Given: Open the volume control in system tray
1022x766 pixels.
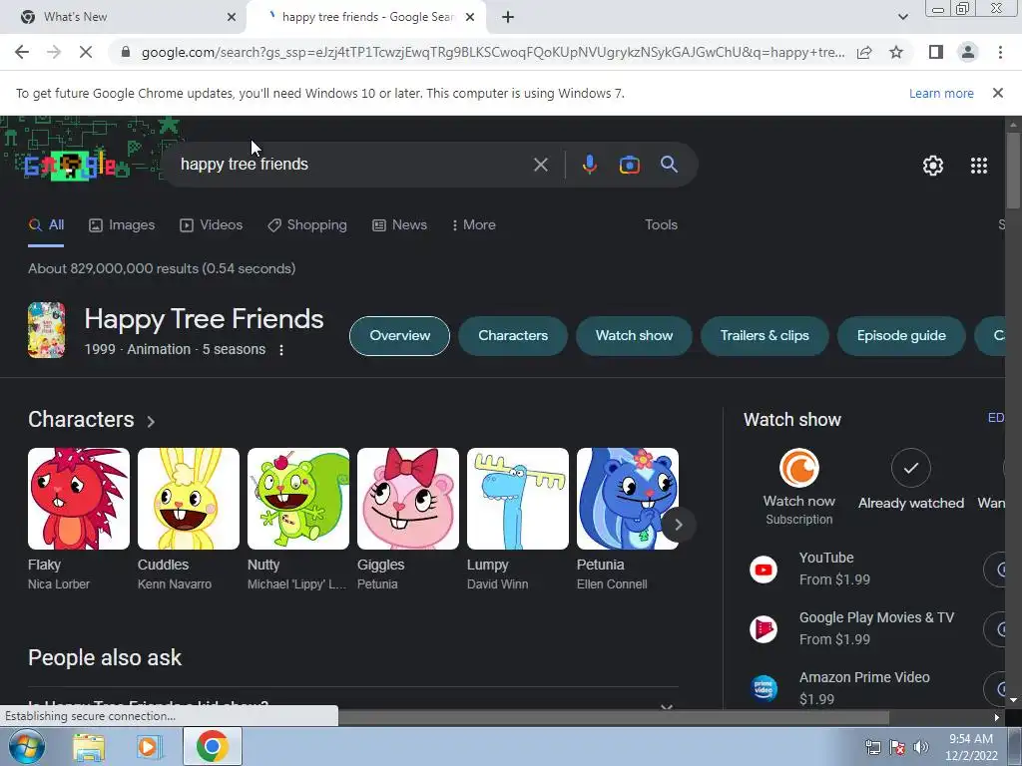Looking at the screenshot, I should pyautogui.click(x=920, y=747).
